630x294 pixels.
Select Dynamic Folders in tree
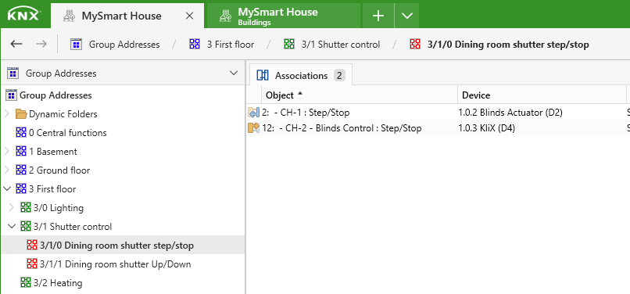[63, 114]
